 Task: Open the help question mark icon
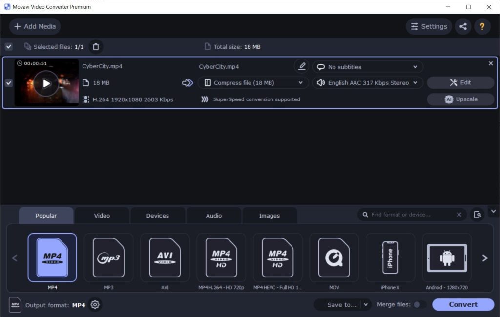point(482,26)
